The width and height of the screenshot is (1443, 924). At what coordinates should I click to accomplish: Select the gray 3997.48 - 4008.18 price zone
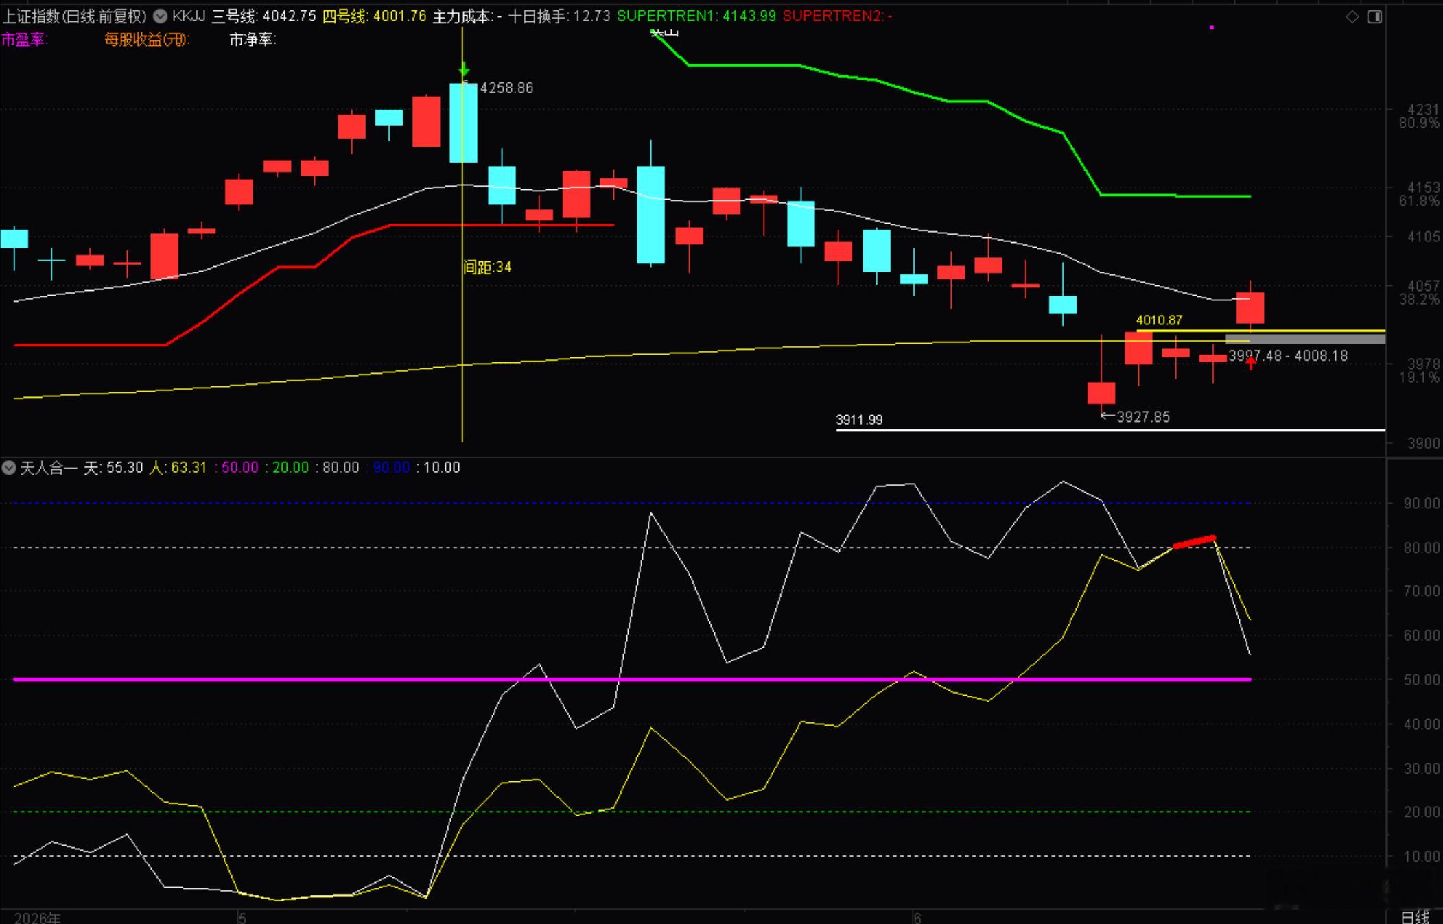(x=1305, y=339)
